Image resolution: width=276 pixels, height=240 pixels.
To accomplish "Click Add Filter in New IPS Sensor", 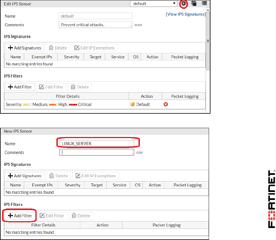I will tap(20, 216).
